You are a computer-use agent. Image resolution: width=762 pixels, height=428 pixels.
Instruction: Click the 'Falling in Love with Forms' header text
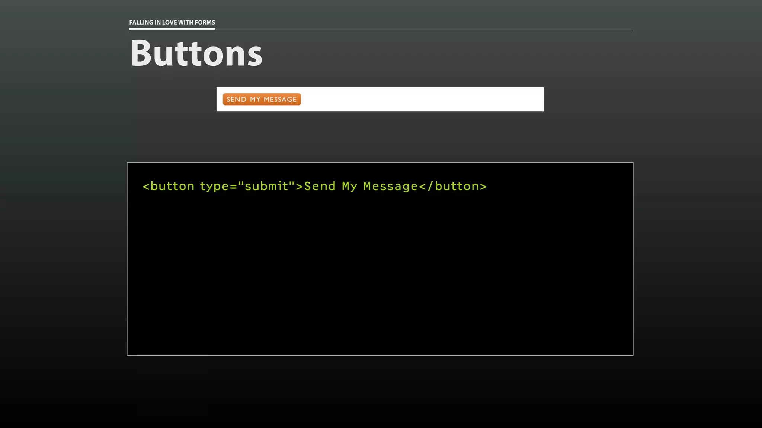[x=172, y=22]
